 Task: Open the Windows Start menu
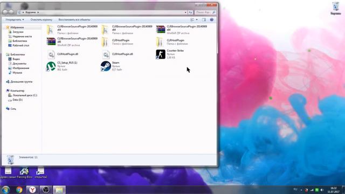tap(6, 190)
